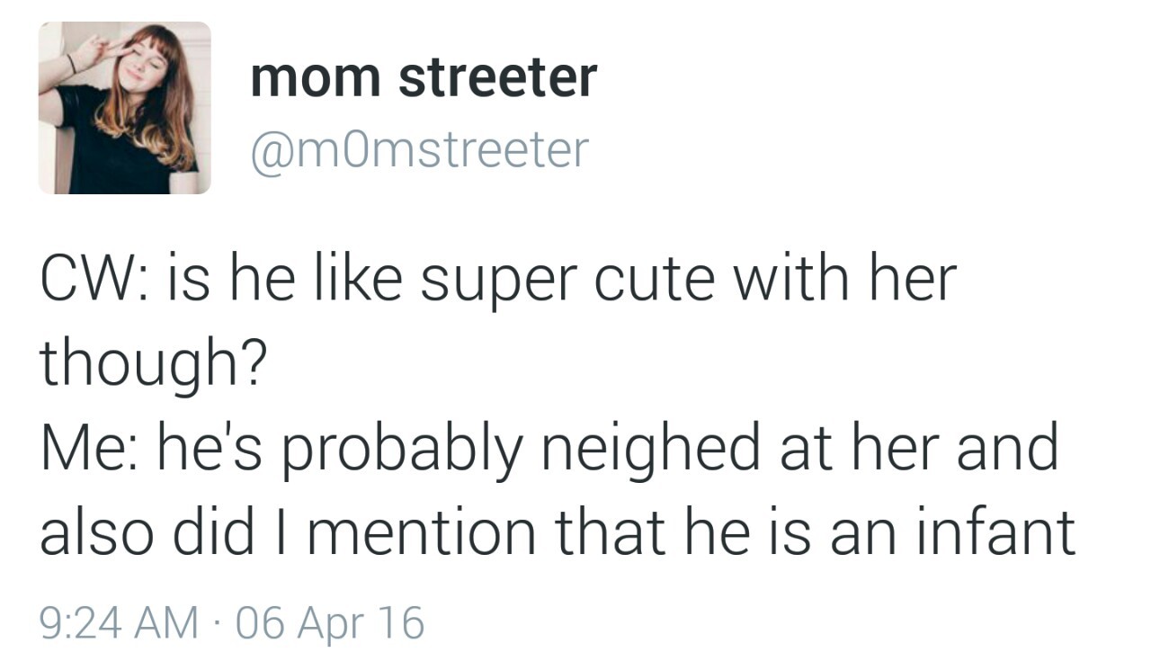Click the line beginning with Me: he's
This screenshot has width=1151, height=670.
[549, 447]
